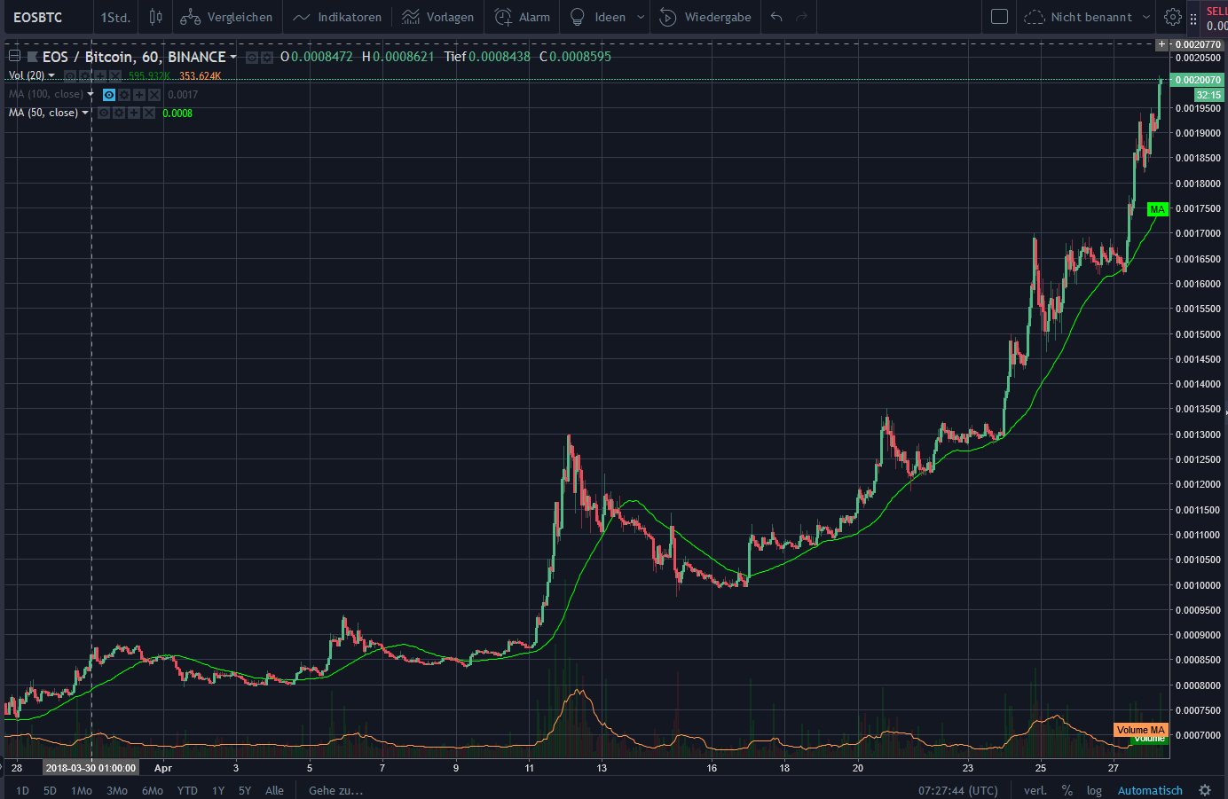Screen dimensions: 1228x799
Task: Click the green 0.0020070 current price label
Action: (x=1198, y=80)
